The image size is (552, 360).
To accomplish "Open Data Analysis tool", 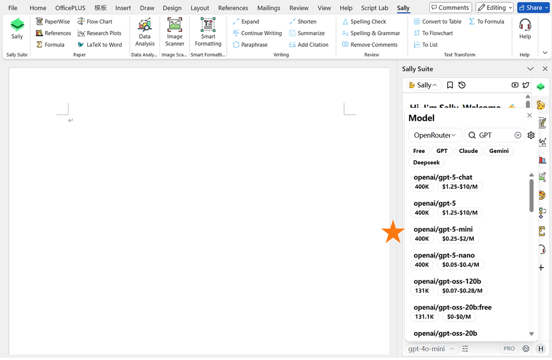I will click(x=145, y=32).
